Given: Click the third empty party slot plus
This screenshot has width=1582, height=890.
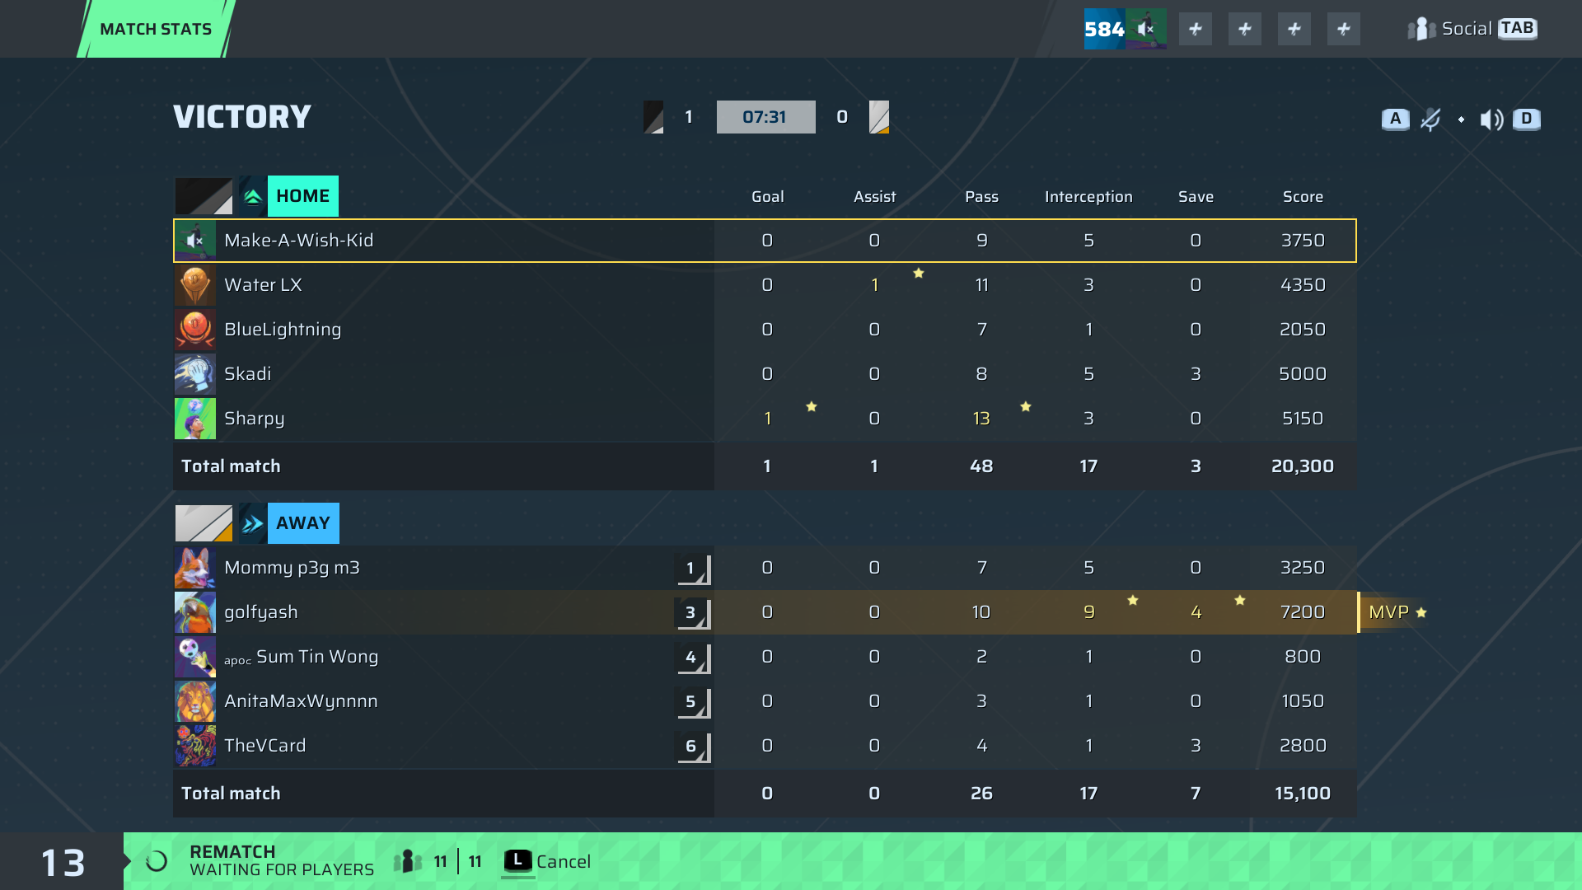Looking at the screenshot, I should point(1294,29).
